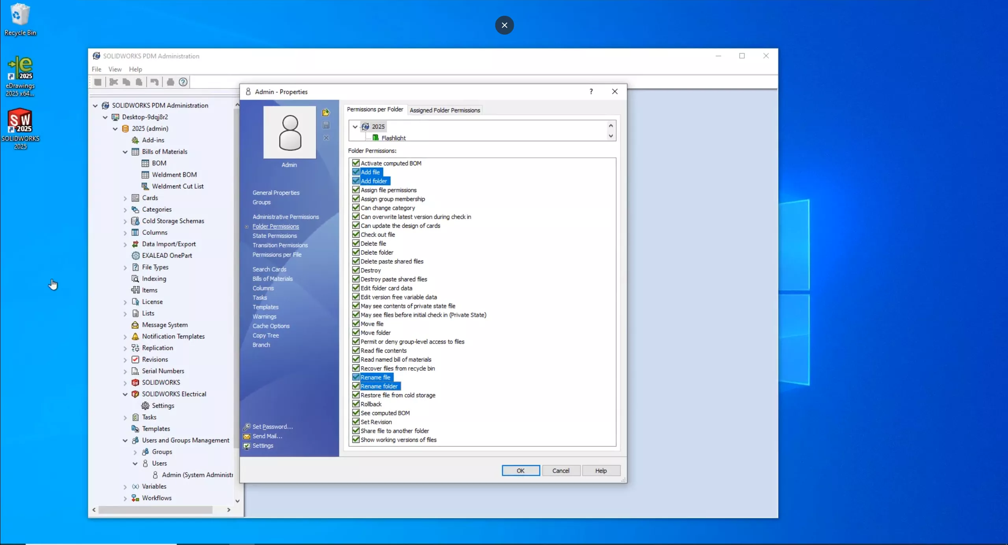Open the File menu
This screenshot has height=545, width=1008.
point(96,69)
